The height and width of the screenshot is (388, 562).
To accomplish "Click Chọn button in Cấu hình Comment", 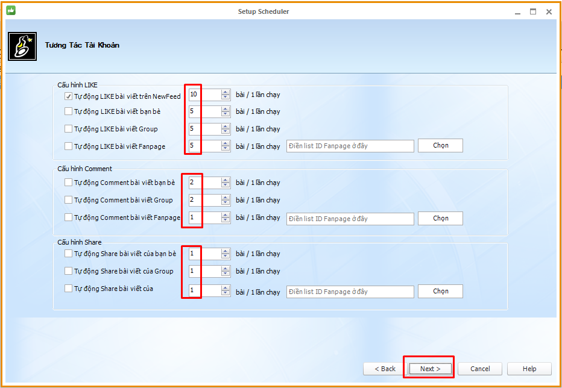I will (x=441, y=218).
